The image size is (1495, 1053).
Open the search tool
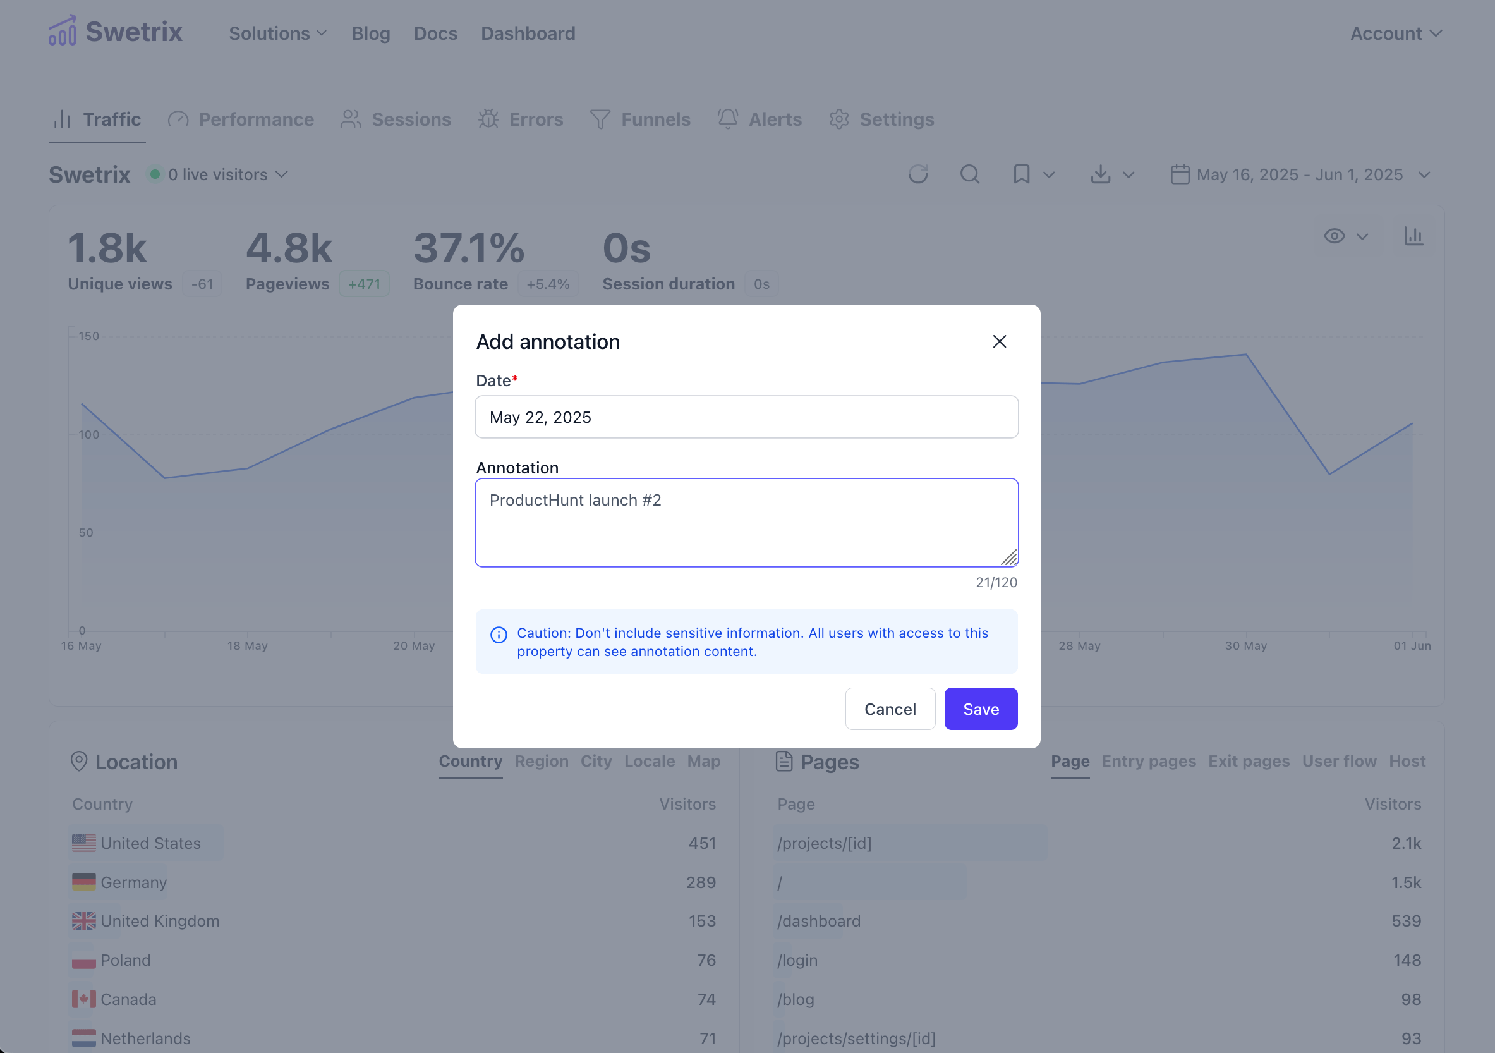click(969, 174)
